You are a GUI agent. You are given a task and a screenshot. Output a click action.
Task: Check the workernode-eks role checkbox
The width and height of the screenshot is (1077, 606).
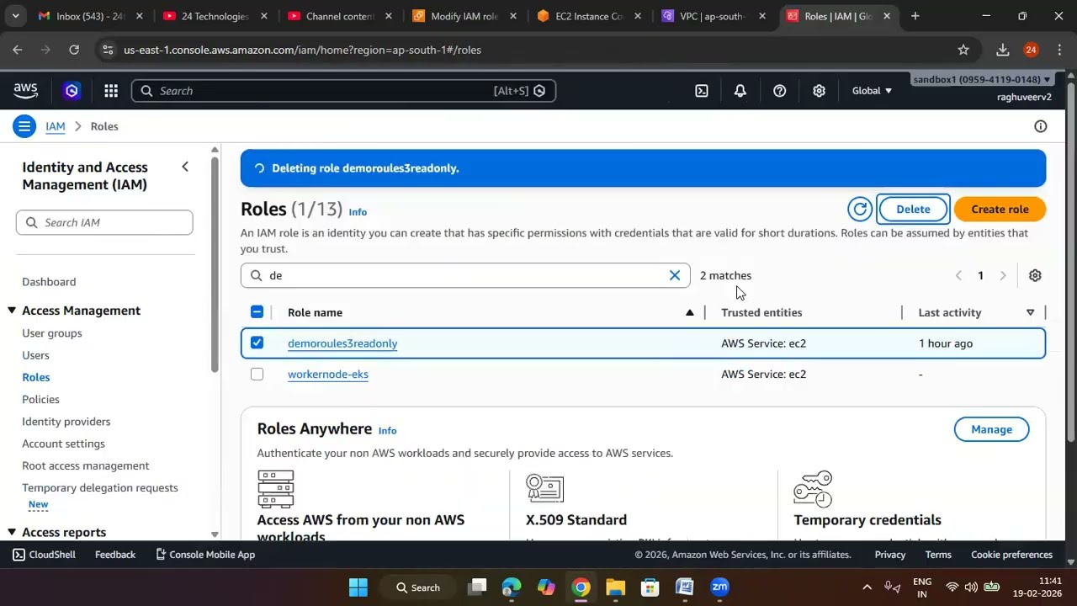(257, 374)
